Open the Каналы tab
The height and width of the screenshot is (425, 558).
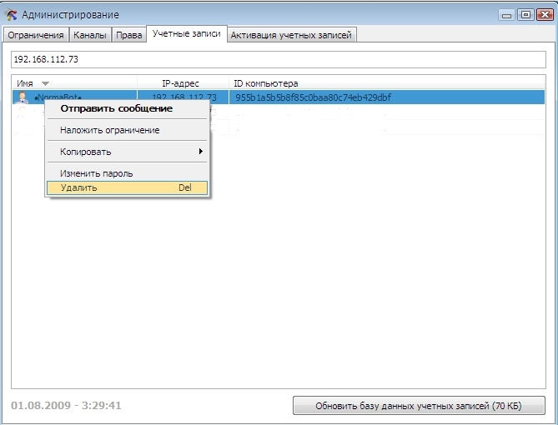pos(89,35)
